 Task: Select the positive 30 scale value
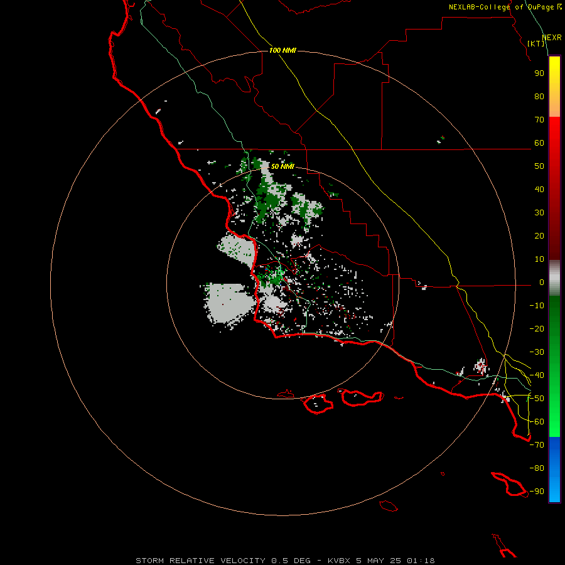(x=539, y=213)
